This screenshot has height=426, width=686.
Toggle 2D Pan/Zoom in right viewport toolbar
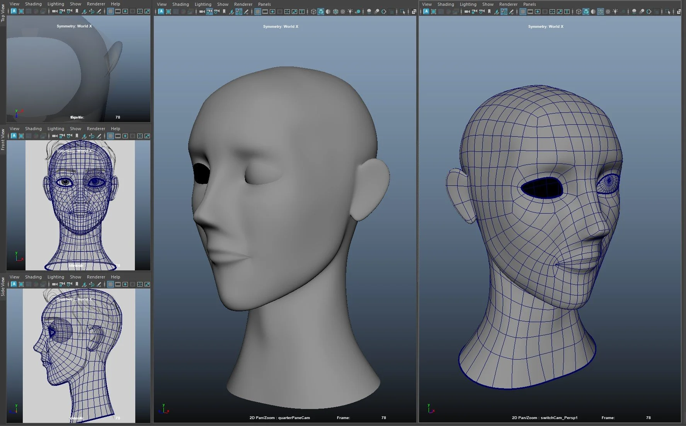click(504, 12)
